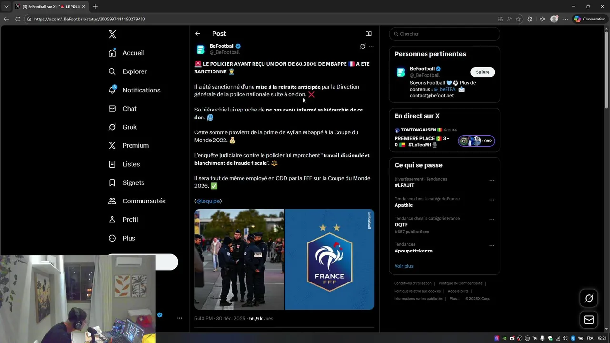Reload the page
This screenshot has height=343, width=610.
click(x=18, y=19)
